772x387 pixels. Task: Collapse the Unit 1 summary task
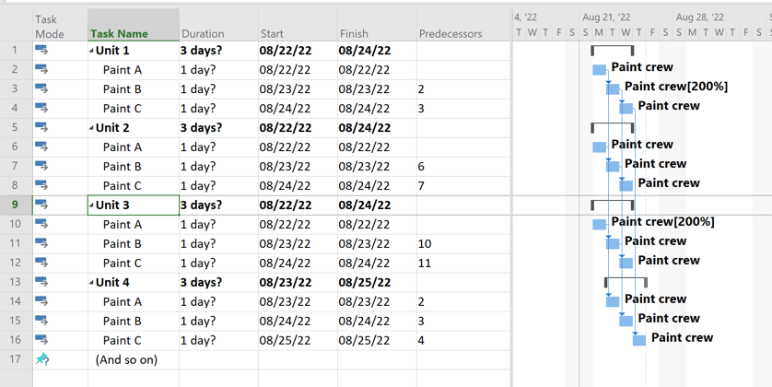click(91, 52)
